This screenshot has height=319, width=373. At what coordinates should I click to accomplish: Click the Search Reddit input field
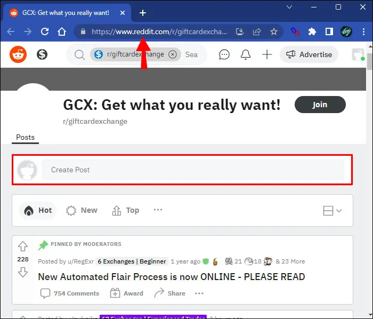pyautogui.click(x=192, y=54)
